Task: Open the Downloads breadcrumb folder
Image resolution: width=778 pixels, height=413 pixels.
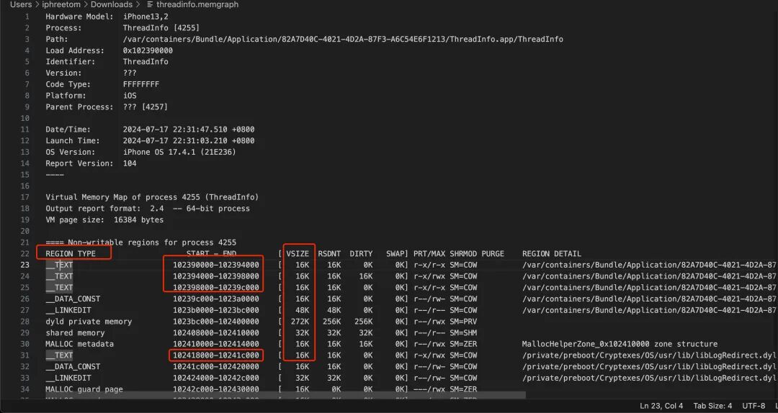Action: (111, 4)
